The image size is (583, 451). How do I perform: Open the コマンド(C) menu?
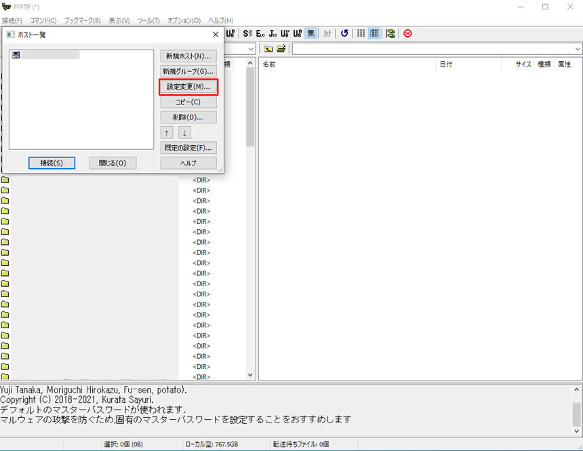(x=43, y=20)
